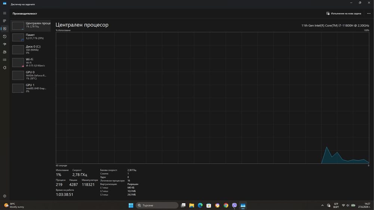This screenshot has height=210, width=374.
Task: Open Task Manager settings gear
Action: click(4, 196)
